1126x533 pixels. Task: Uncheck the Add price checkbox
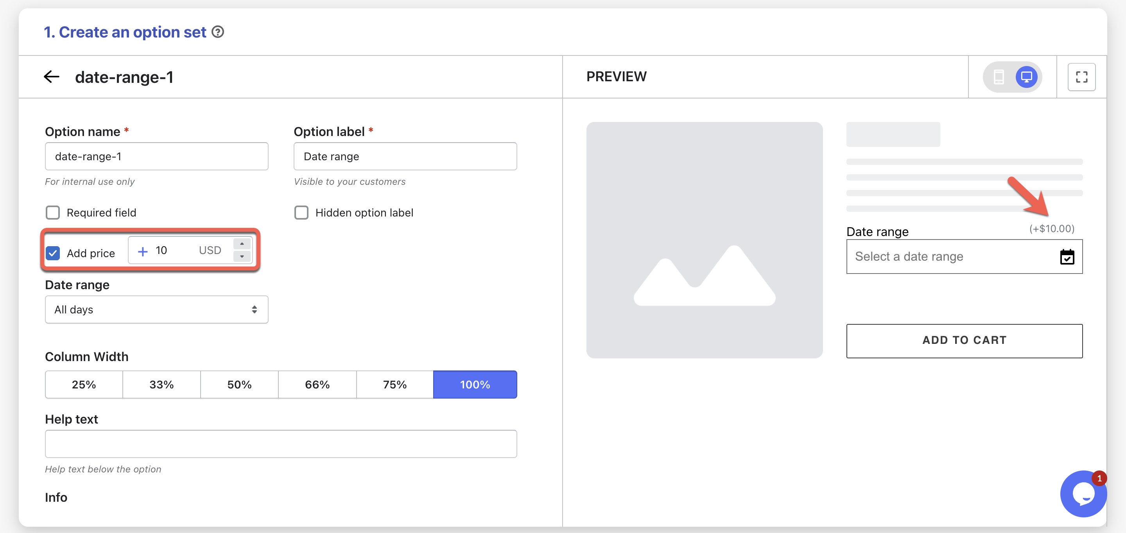(53, 253)
